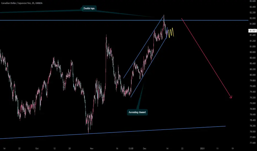Click the Canadian Dollar / Japanese Yen chart title
This screenshot has width=257, height=151.
point(22,3)
